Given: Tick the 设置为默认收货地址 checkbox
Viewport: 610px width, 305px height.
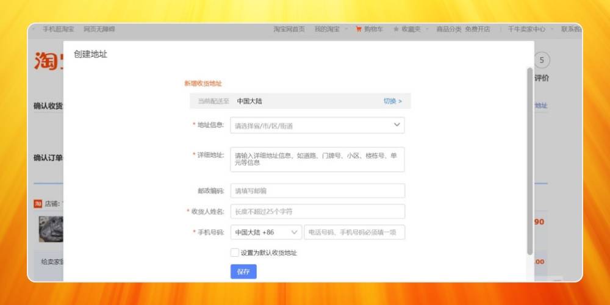Looking at the screenshot, I should [235, 253].
